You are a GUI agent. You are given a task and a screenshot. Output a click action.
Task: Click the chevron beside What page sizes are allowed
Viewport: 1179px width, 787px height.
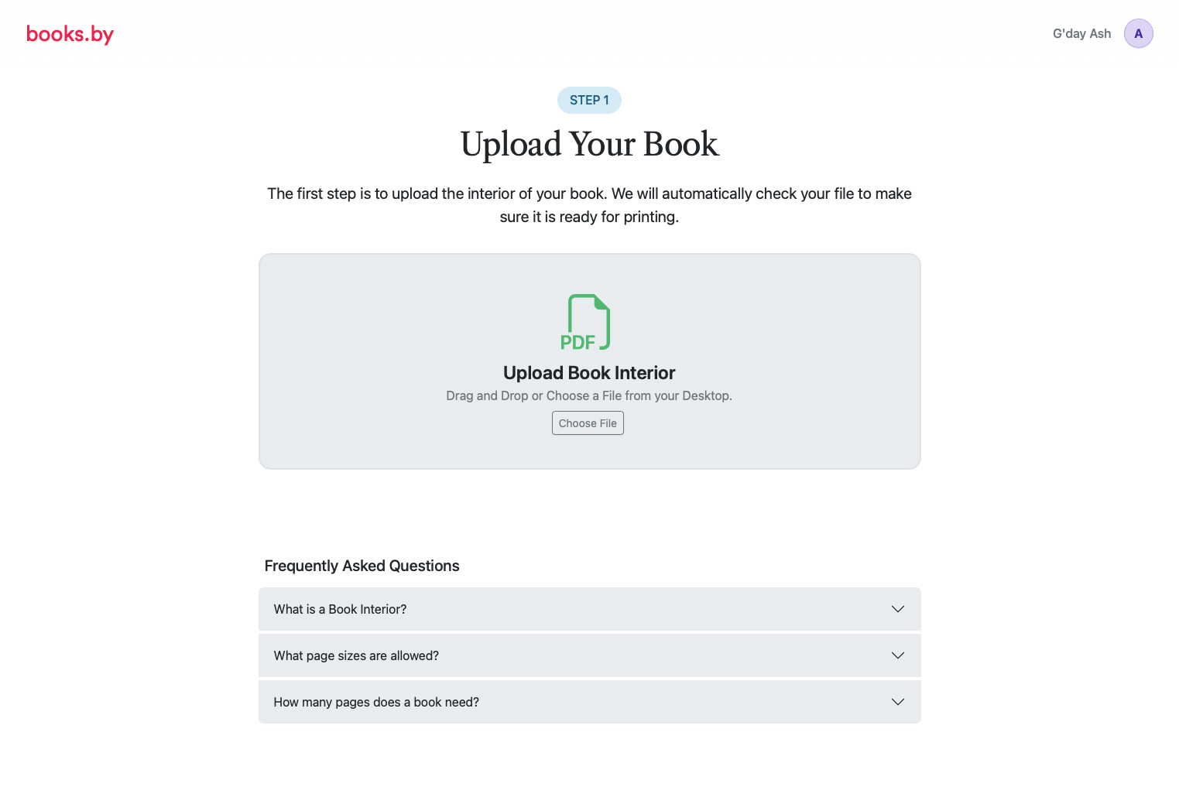(898, 655)
